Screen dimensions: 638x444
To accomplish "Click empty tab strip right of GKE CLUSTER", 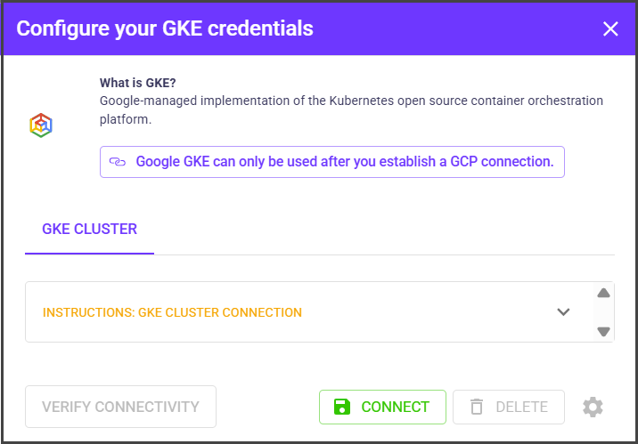I will [383, 230].
